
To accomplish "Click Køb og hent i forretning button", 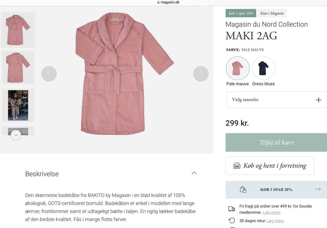I will tap(270, 166).
